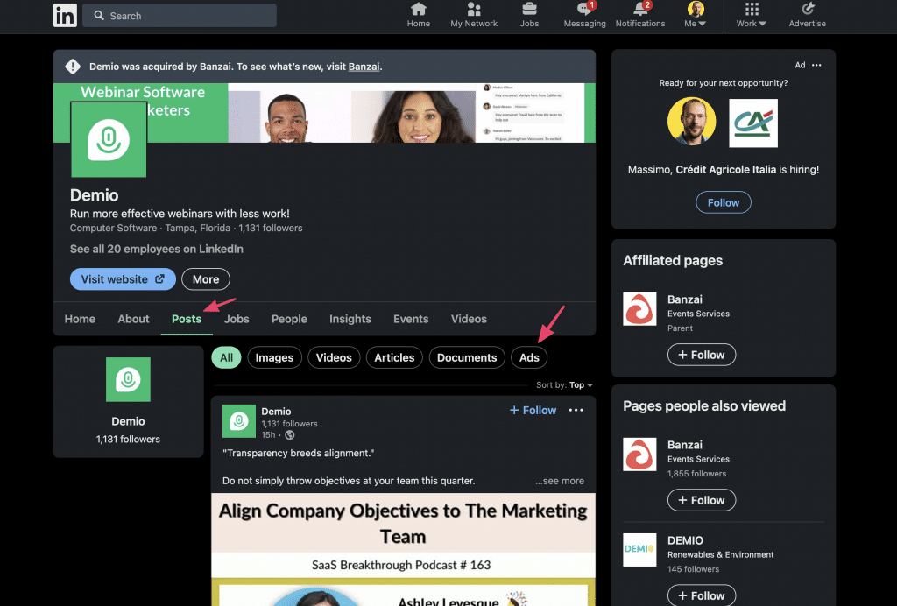Click the Demio company logo on banner
Screen dimensions: 897x606
point(109,140)
